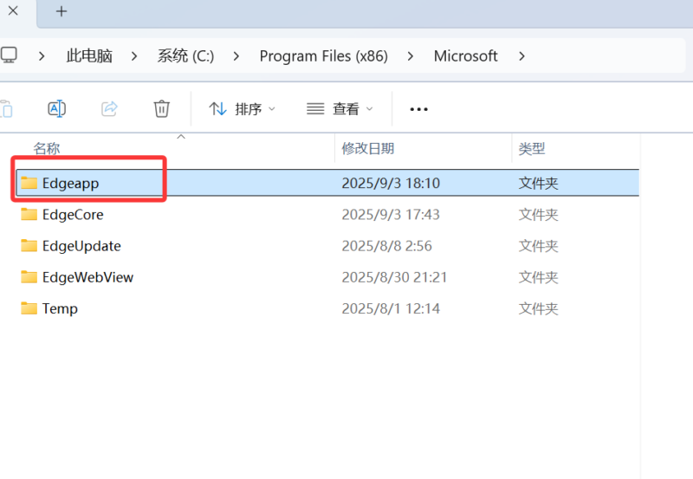The image size is (693, 479).
Task: Click the Rename toolbar icon
Action: tap(56, 108)
